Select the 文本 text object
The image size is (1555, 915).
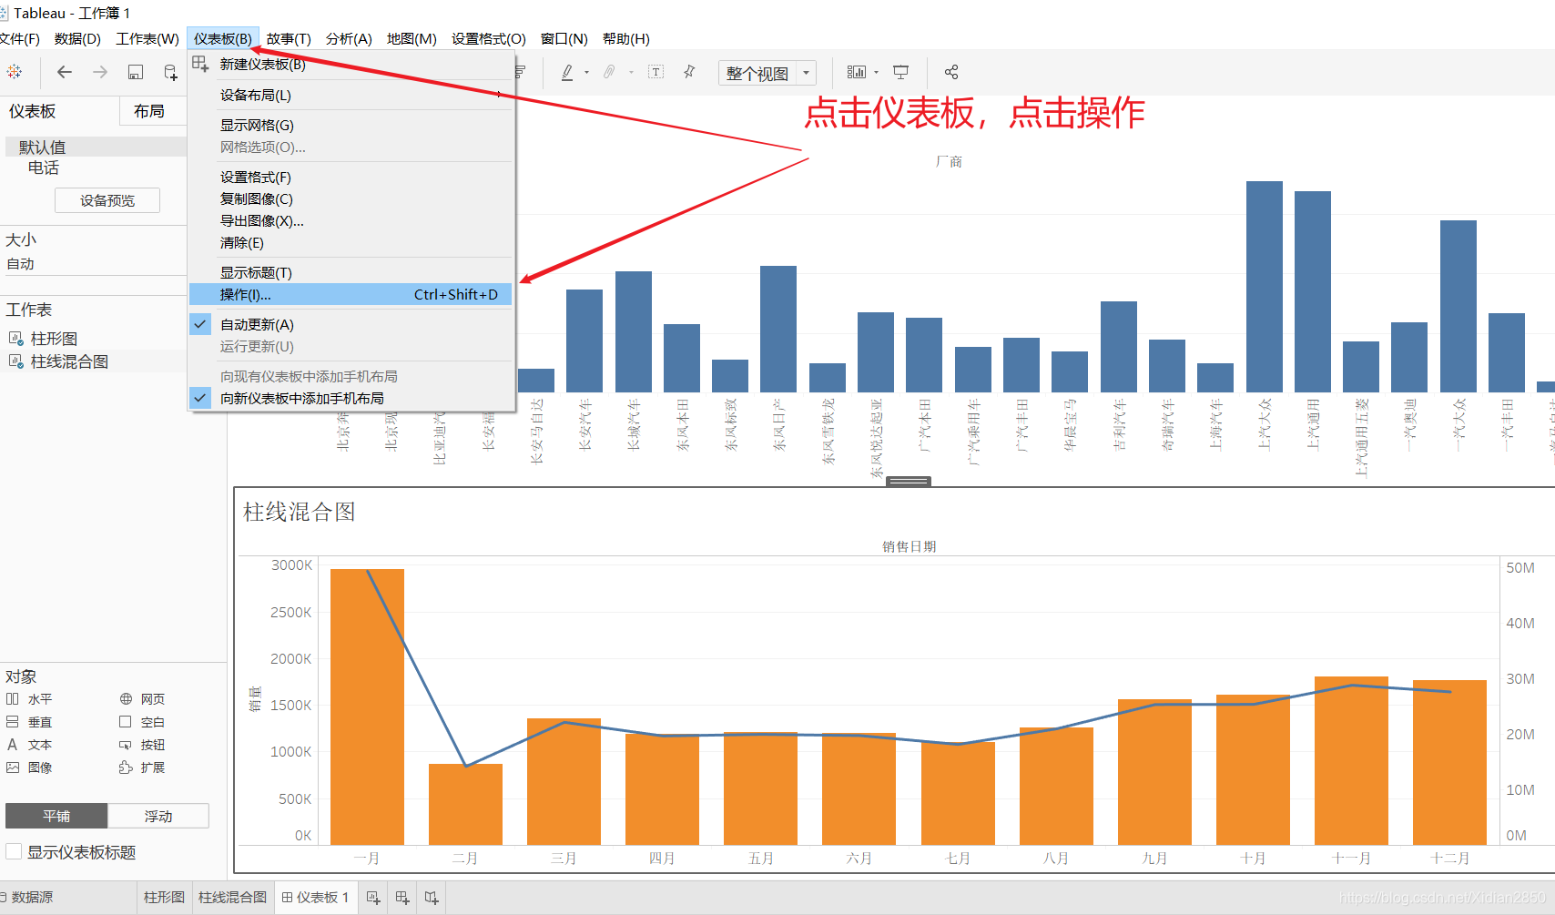[30, 745]
